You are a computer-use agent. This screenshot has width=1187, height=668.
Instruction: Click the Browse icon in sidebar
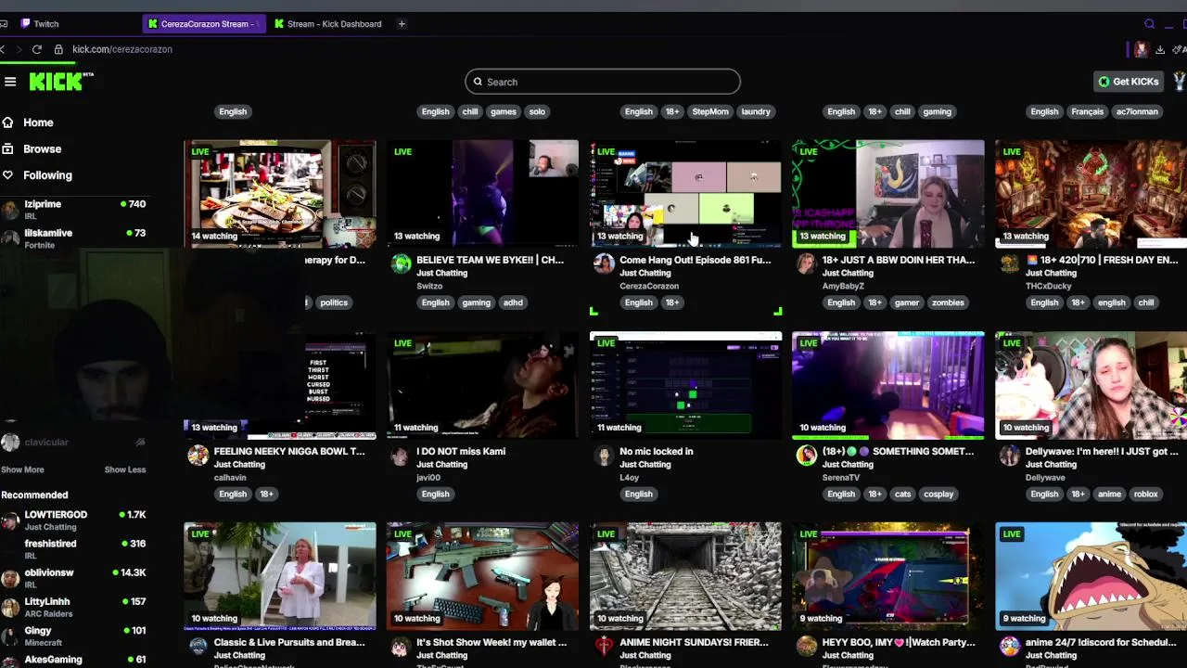pyautogui.click(x=7, y=148)
